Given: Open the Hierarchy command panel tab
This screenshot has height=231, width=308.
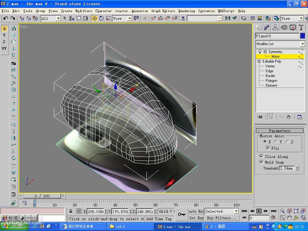Looking at the screenshot, I should click(275, 27).
